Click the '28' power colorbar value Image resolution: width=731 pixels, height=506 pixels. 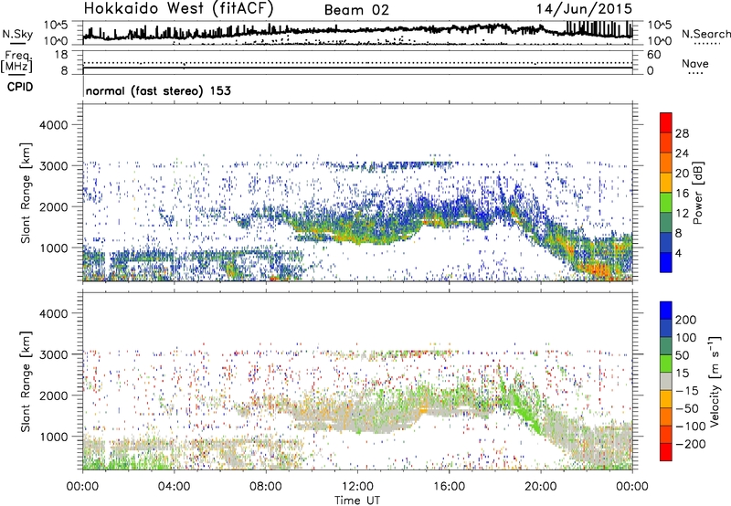coord(682,133)
